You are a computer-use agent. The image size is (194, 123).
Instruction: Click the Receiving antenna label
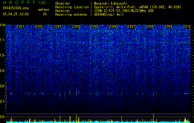tap(71, 14)
